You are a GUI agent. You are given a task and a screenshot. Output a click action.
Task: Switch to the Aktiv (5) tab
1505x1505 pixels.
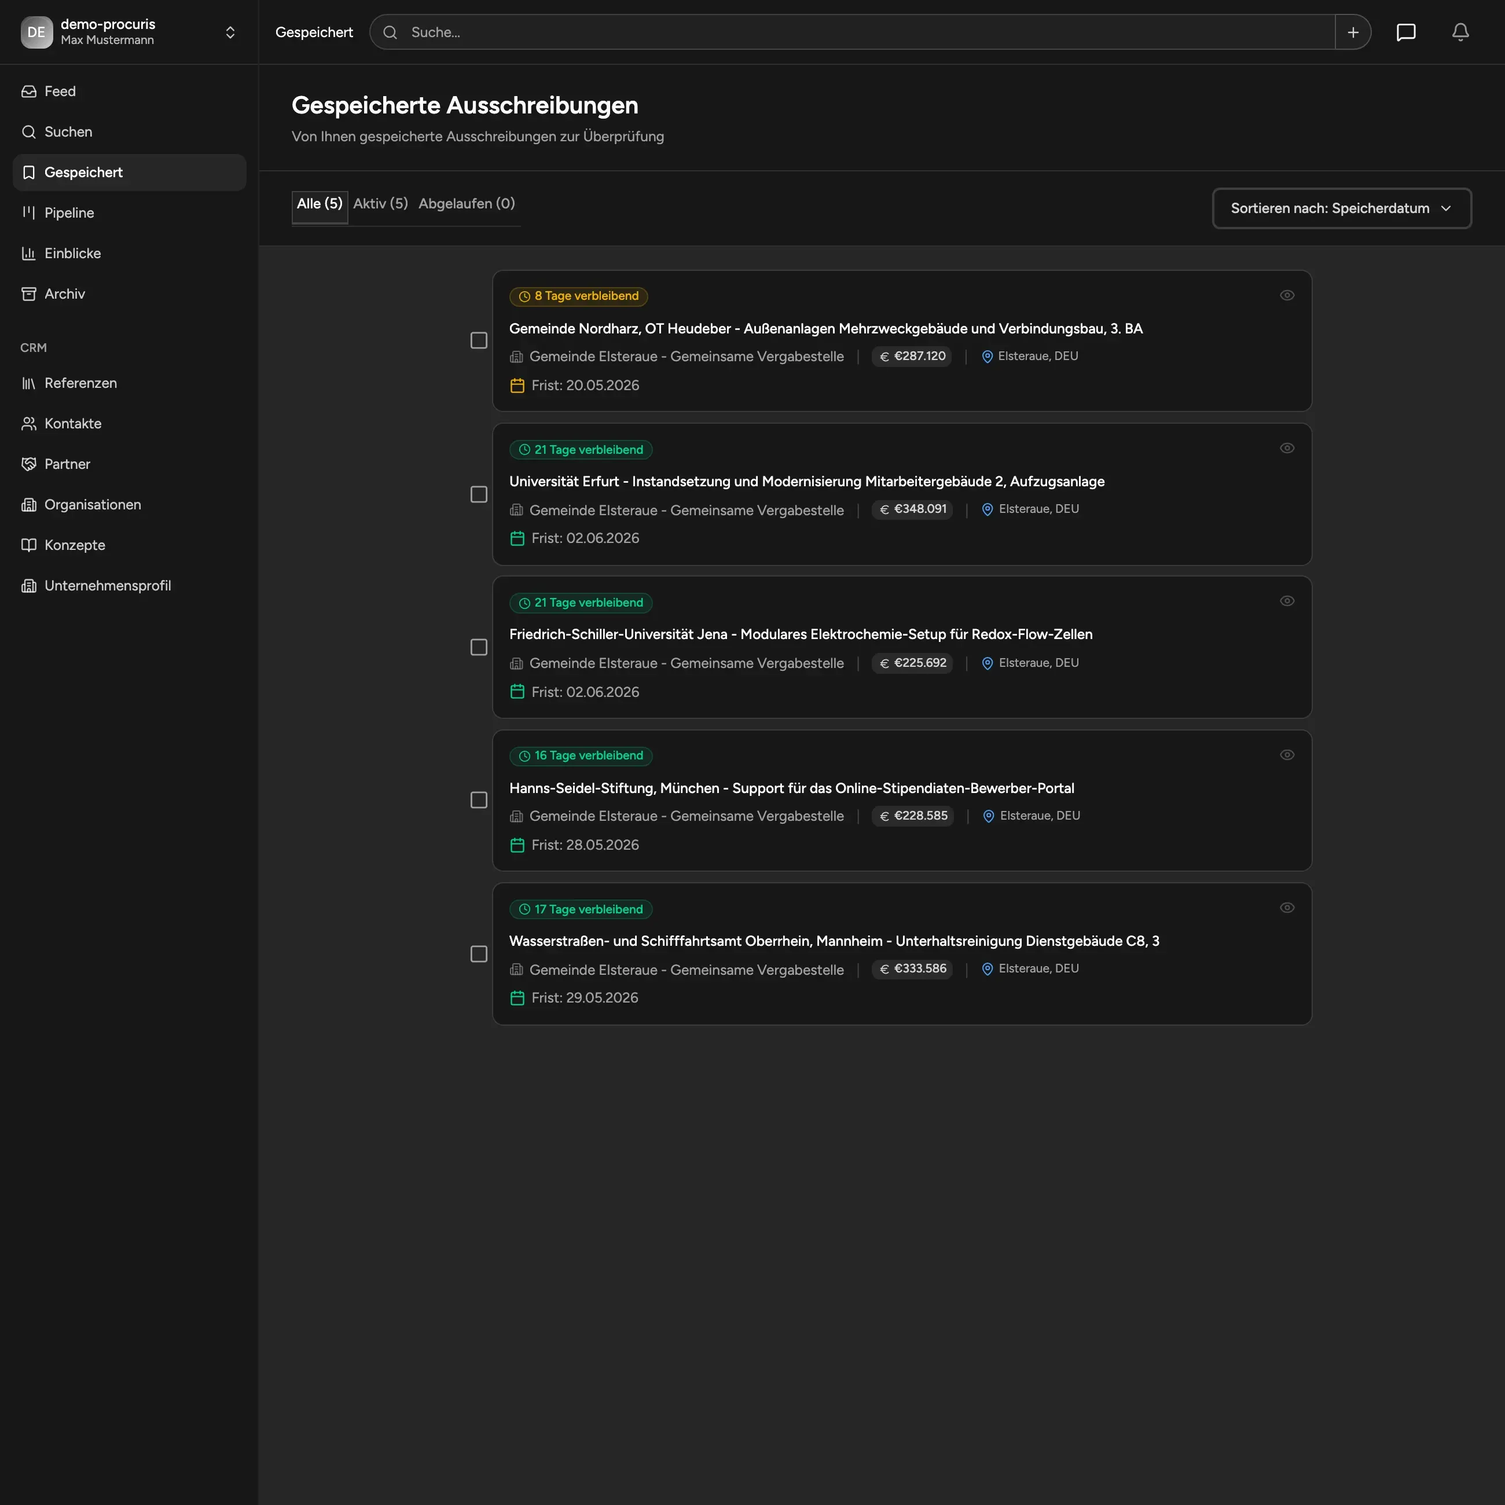coord(380,204)
